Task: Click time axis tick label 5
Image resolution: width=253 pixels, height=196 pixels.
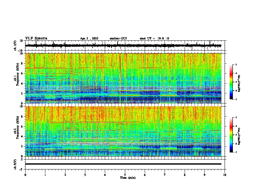Action: (125, 175)
